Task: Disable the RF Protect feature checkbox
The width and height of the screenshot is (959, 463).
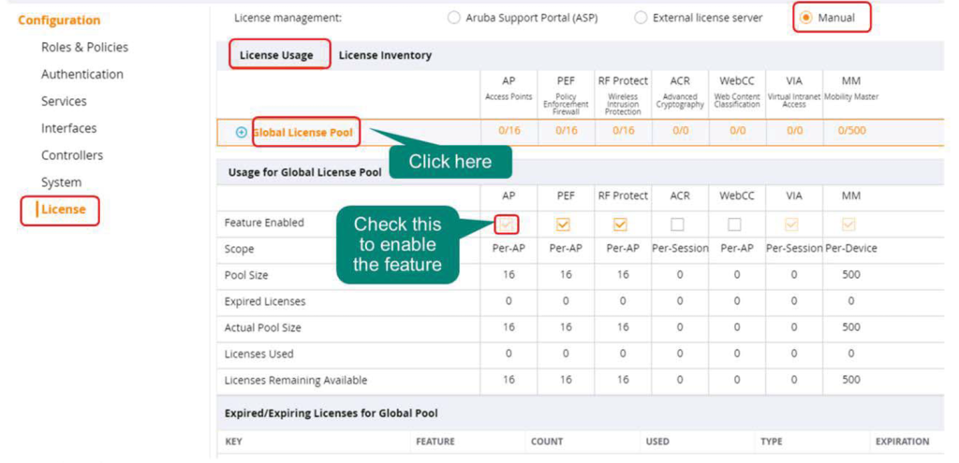Action: (x=620, y=224)
